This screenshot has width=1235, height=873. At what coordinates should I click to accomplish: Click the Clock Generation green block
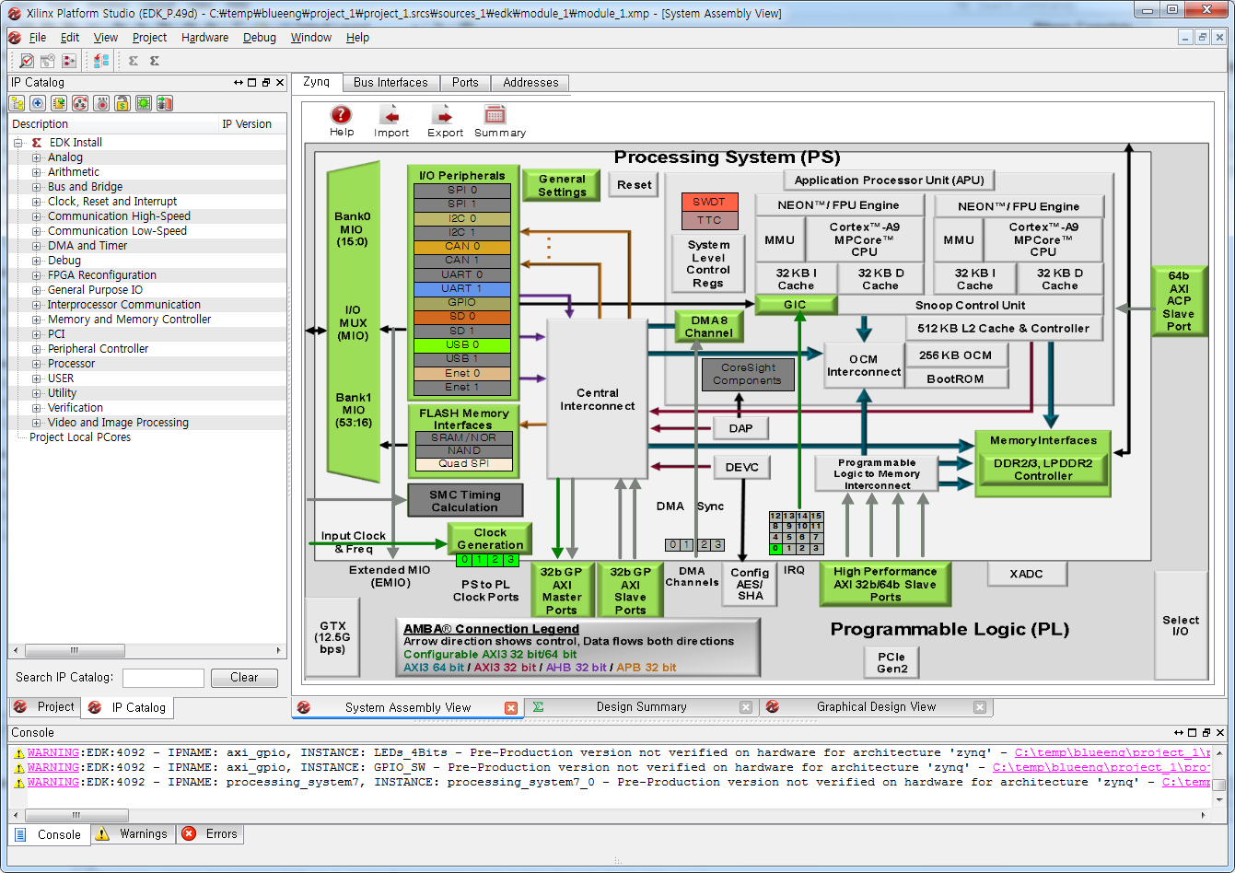click(490, 539)
